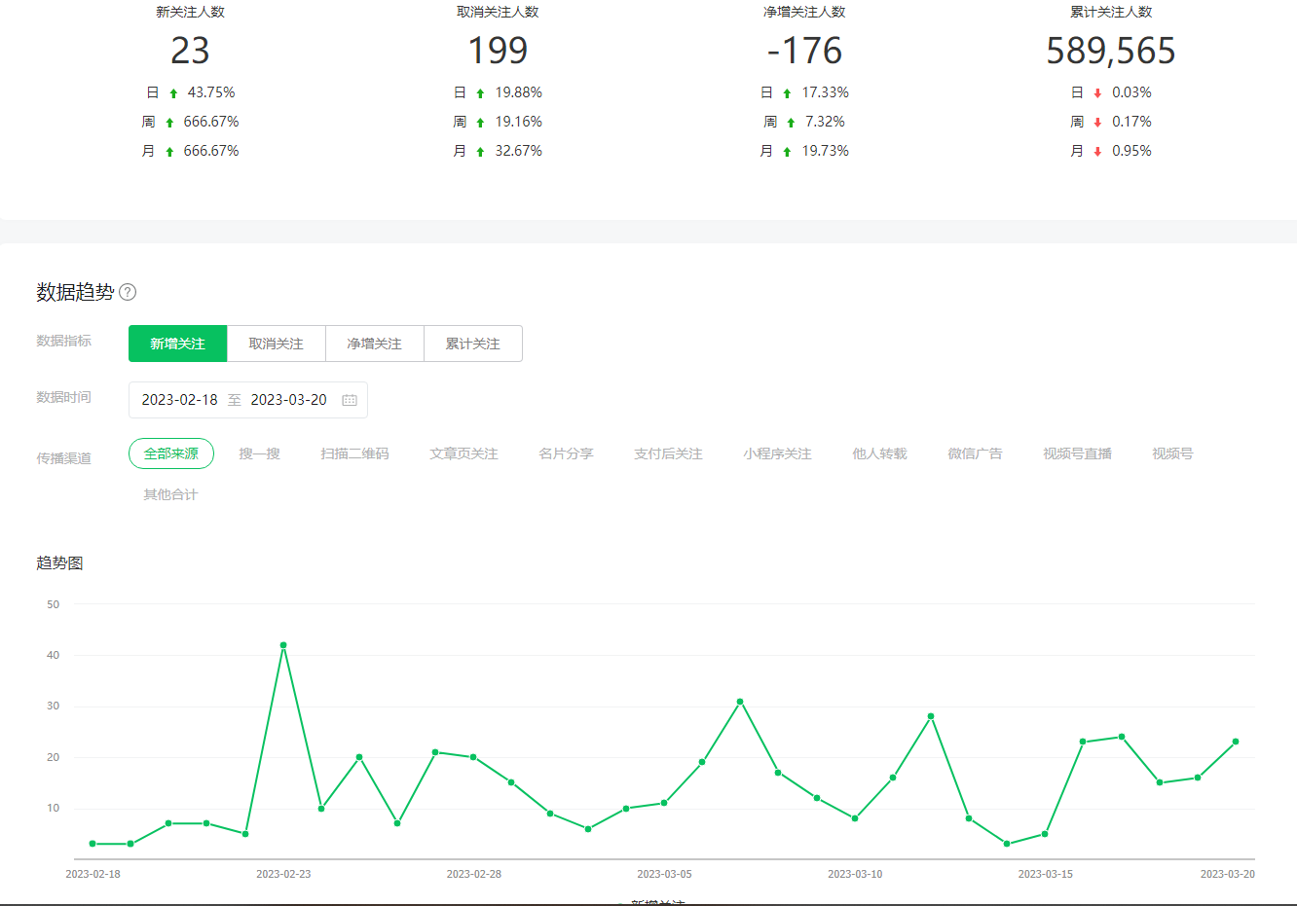Select 支付后关注 channel
This screenshot has height=906, width=1297.
[x=668, y=453]
